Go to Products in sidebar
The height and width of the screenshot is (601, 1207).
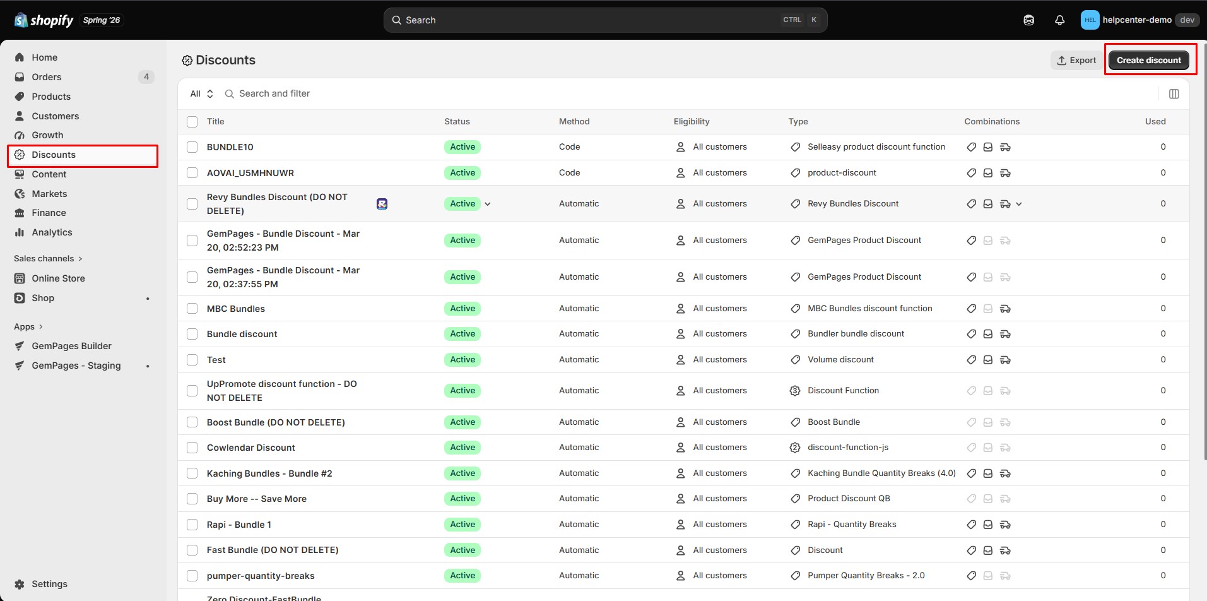click(x=51, y=97)
